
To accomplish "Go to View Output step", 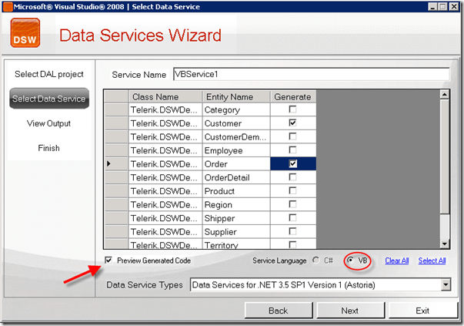I will click(x=48, y=123).
